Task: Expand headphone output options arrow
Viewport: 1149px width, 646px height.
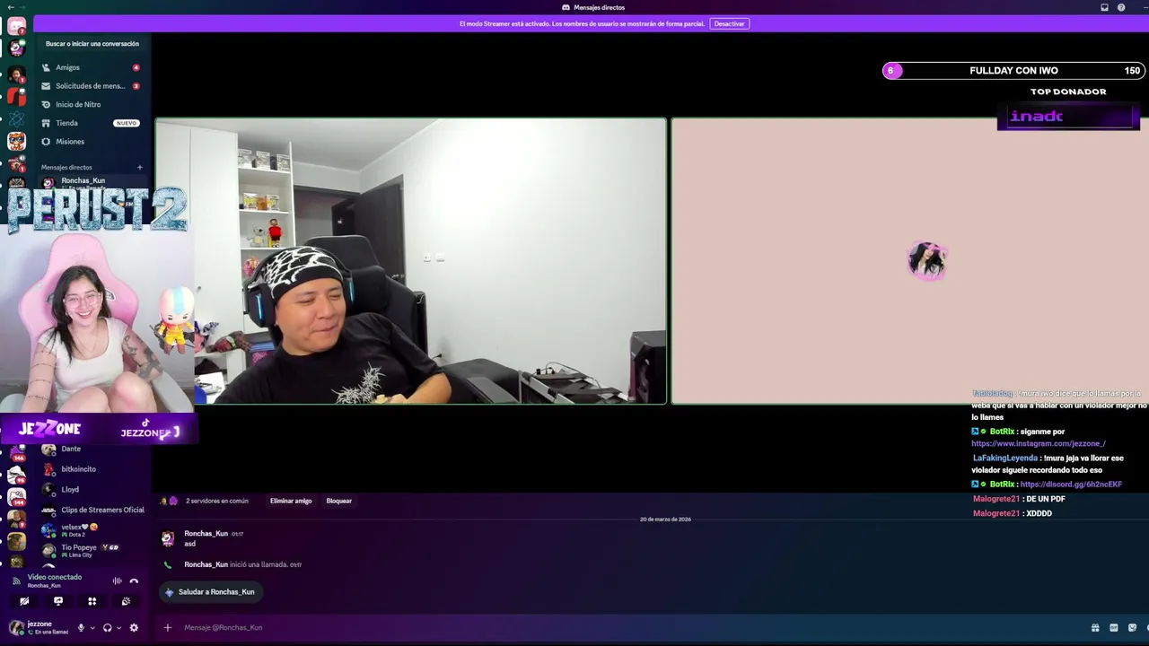Action: [118, 628]
